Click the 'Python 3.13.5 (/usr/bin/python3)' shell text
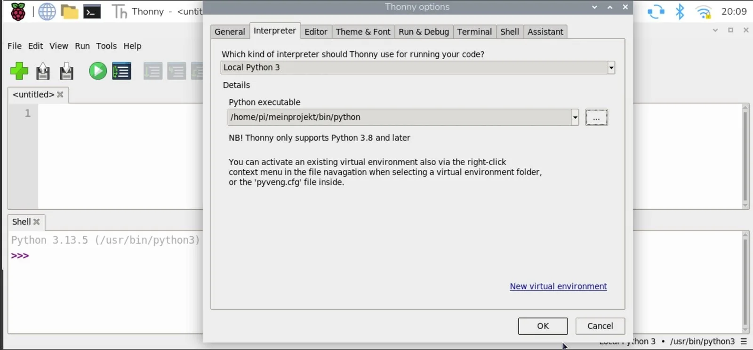 (x=106, y=240)
